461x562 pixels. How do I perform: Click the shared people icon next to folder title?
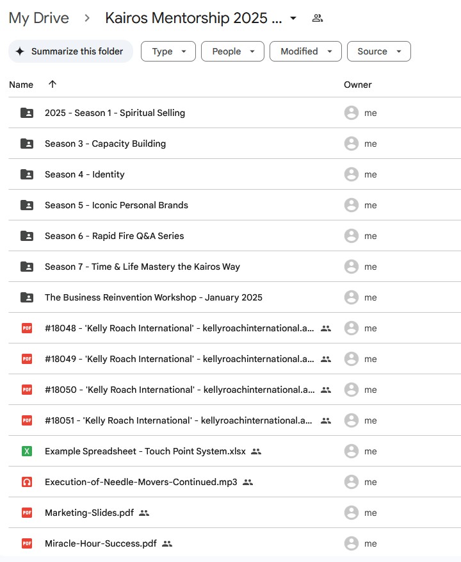click(317, 18)
